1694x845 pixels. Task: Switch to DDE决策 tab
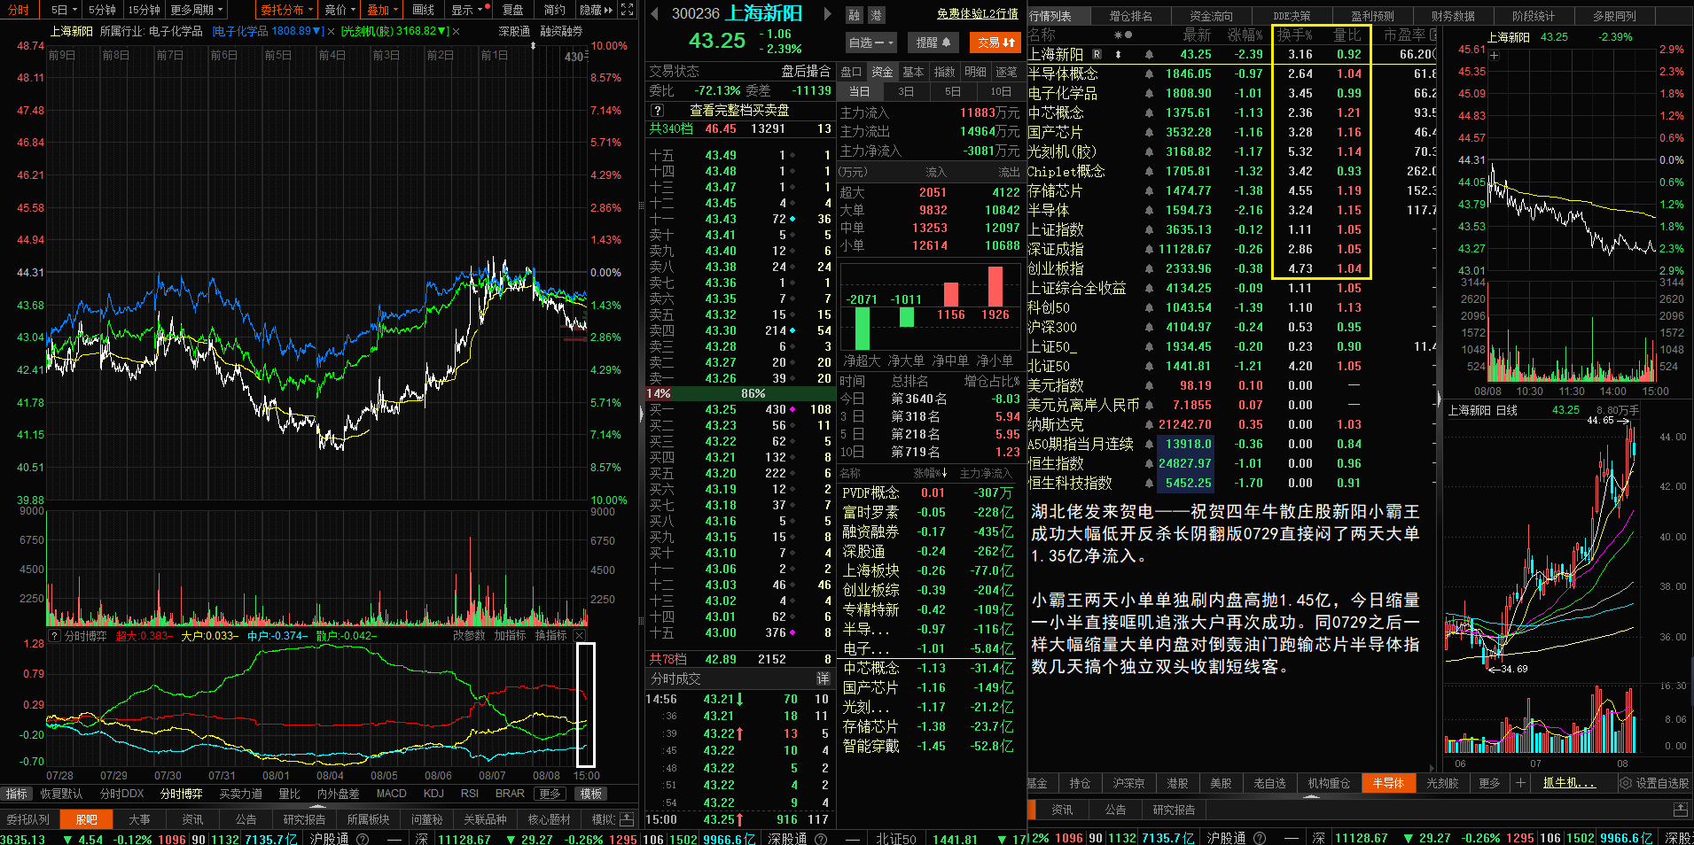1292,16
